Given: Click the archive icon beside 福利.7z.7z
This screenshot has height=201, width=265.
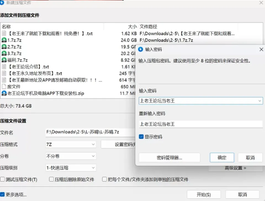Looking at the screenshot, I should click(x=4, y=60).
